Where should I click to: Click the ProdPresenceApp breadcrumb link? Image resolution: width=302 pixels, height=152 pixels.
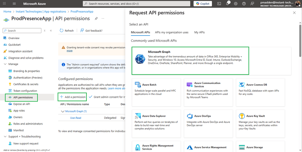[82, 11]
